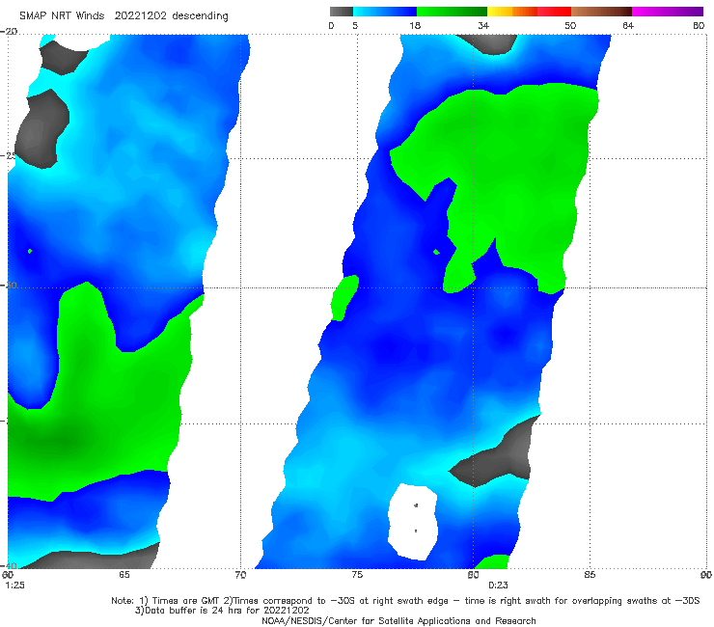
Task: Click the "1:25" swath time label
Action: tap(14, 586)
